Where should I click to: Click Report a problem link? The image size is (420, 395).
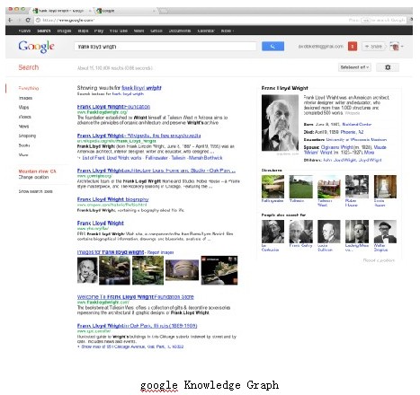coord(379,260)
